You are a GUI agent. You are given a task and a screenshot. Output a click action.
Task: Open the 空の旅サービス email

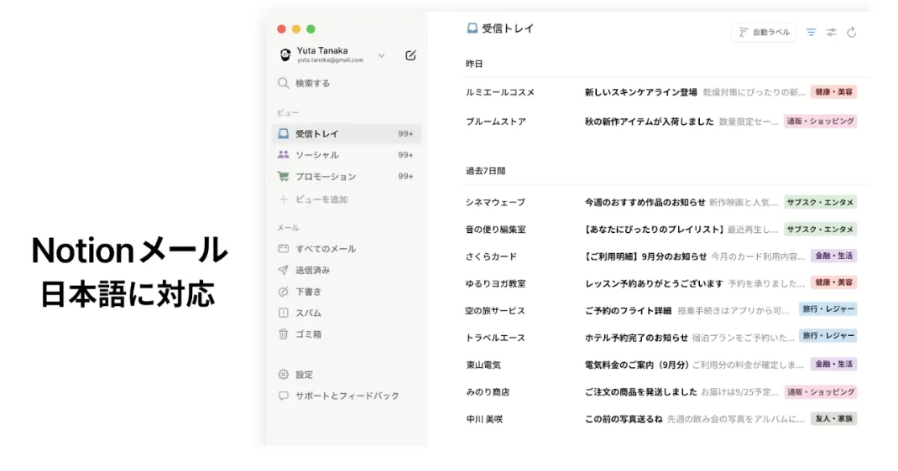coord(661,310)
